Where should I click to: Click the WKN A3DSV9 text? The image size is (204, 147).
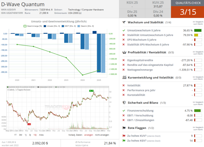pyautogui.click(x=8, y=10)
